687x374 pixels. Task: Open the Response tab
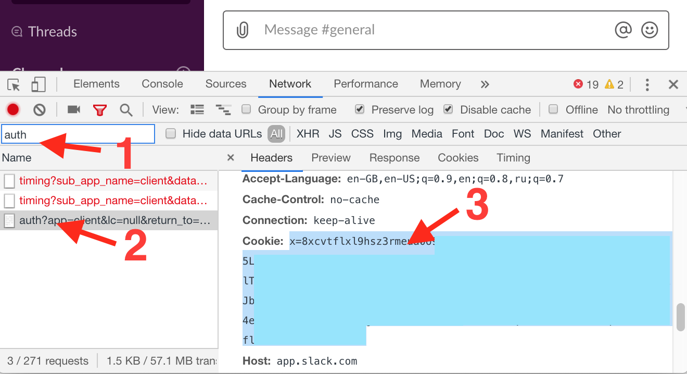[395, 158]
